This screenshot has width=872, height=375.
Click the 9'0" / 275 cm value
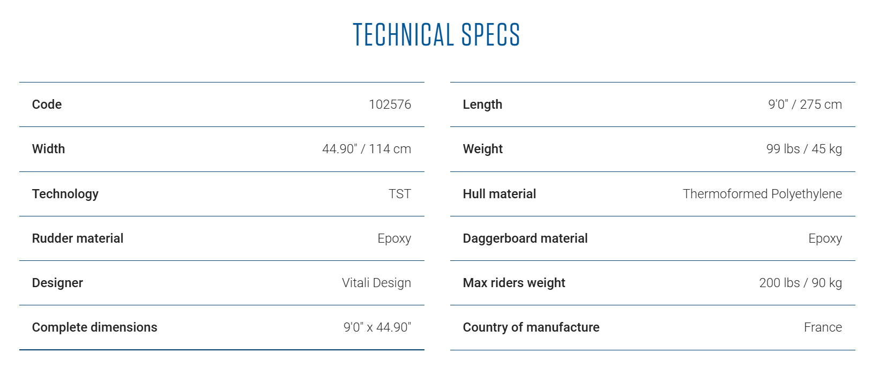coord(805,104)
